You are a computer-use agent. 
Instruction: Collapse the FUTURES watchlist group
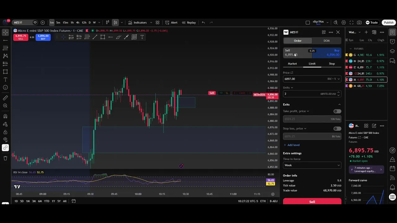[x=350, y=49]
